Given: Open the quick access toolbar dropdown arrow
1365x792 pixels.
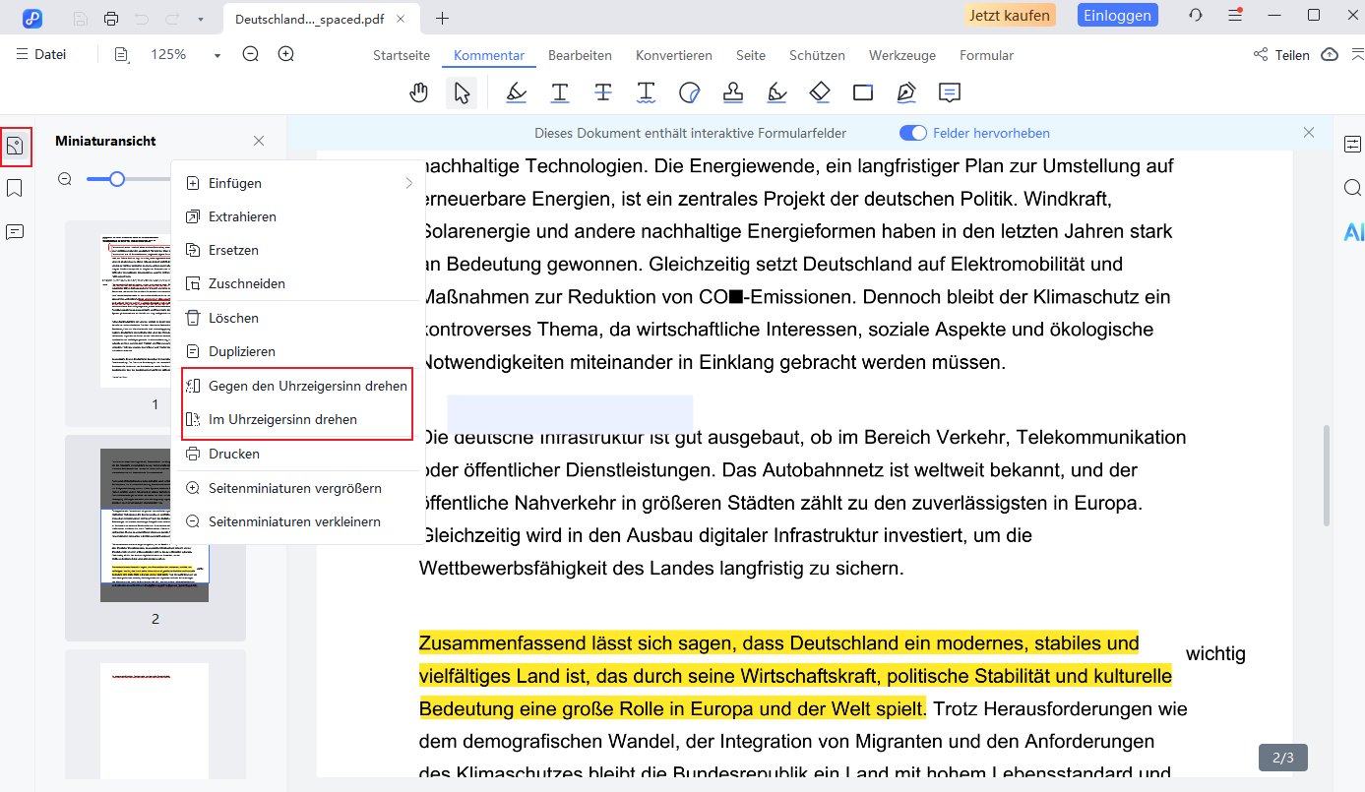Looking at the screenshot, I should tap(201, 18).
